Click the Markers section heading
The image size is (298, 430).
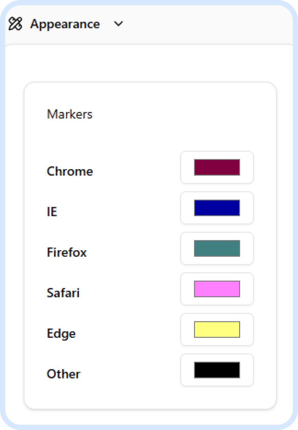click(x=70, y=114)
